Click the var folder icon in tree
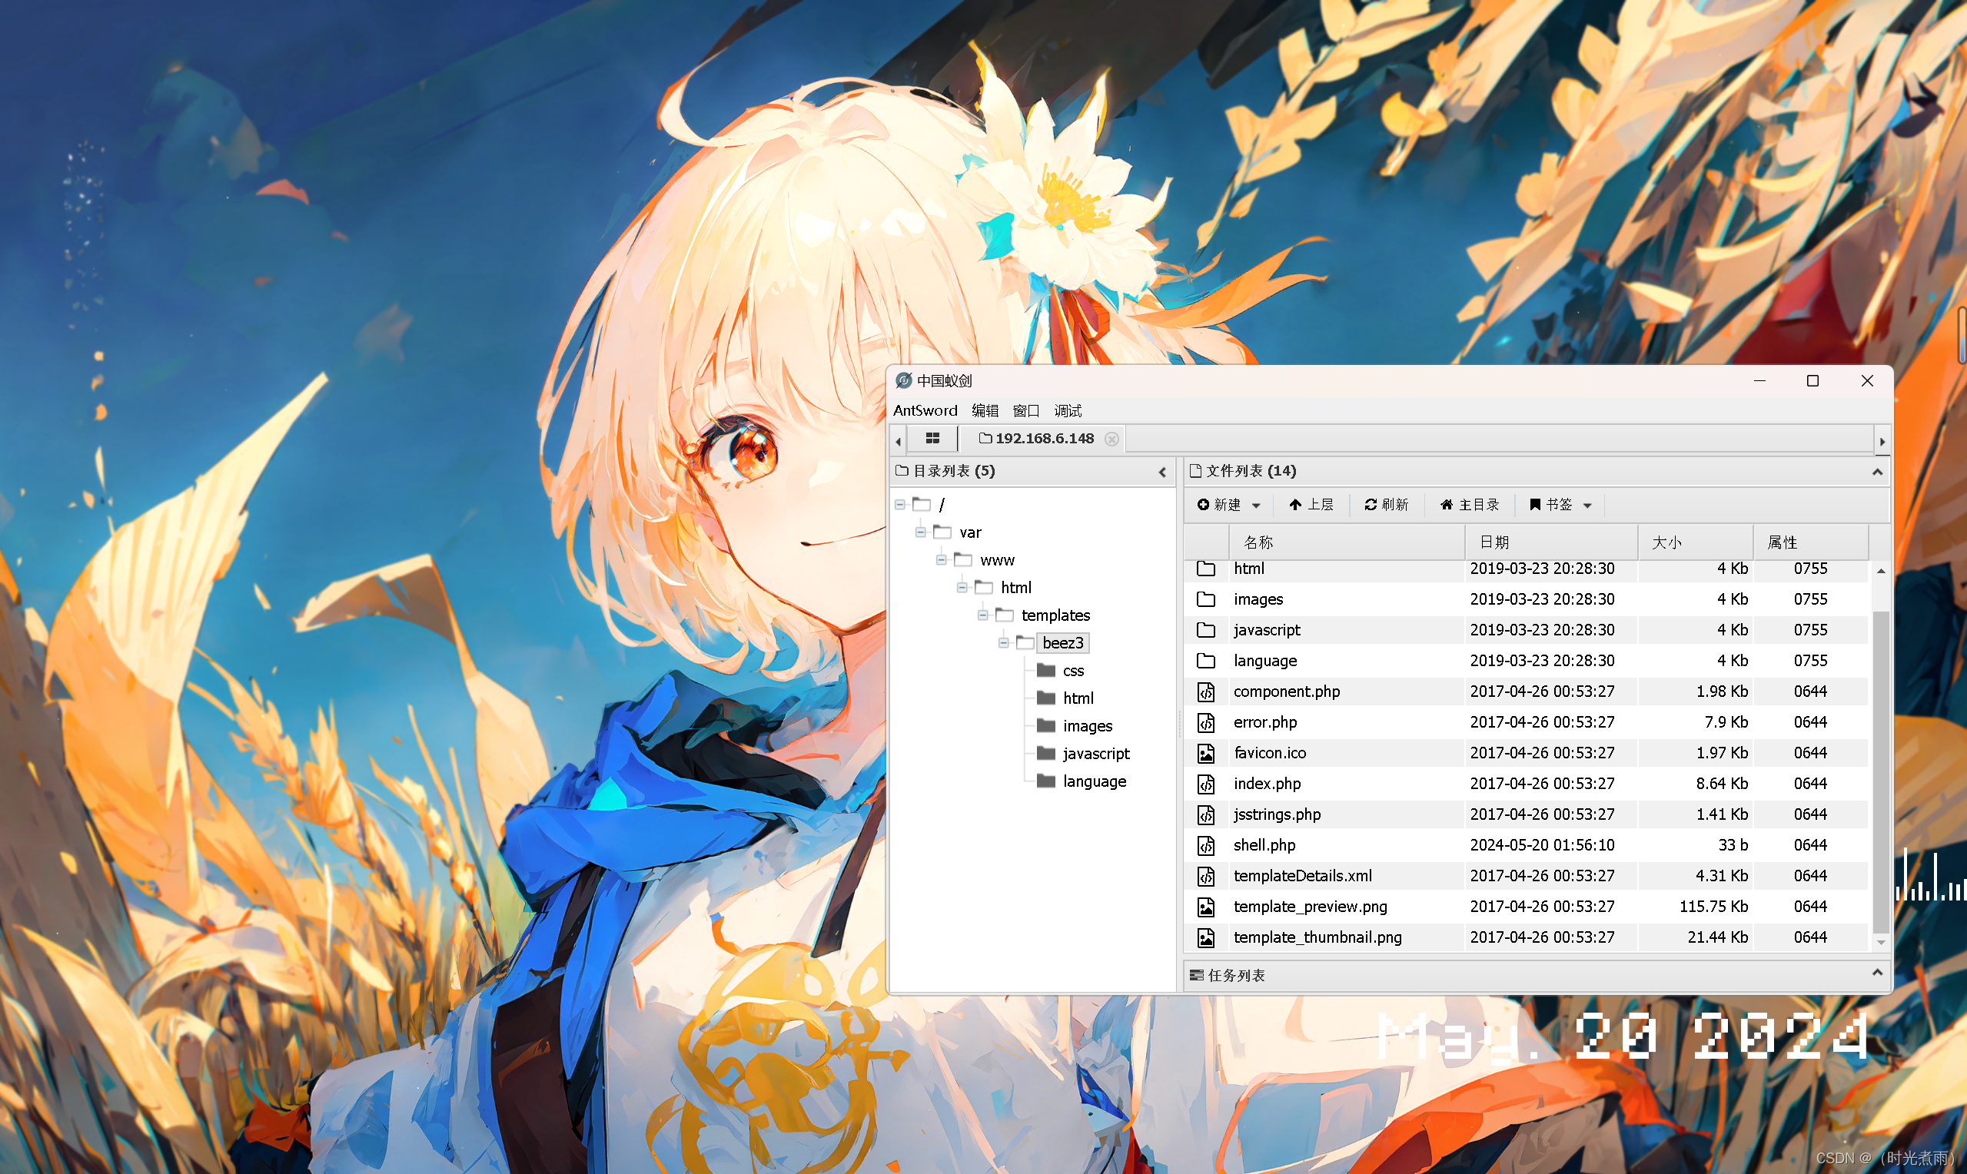 tap(942, 532)
